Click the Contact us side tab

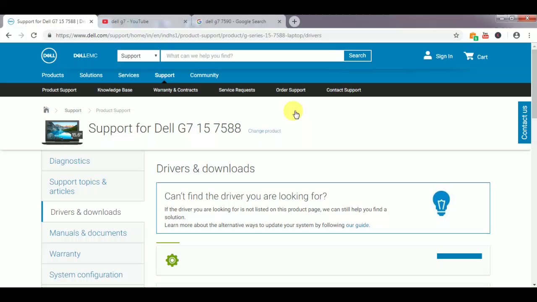point(524,122)
